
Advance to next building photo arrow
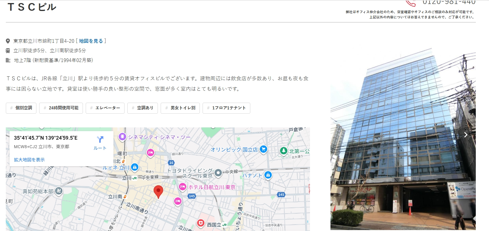[465, 135]
